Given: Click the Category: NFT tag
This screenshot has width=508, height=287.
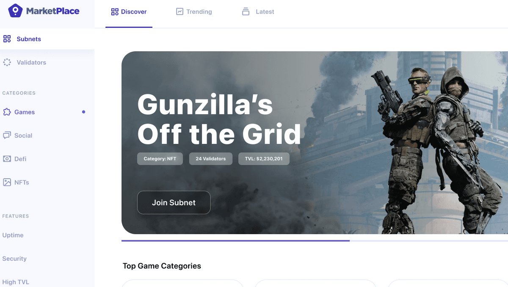Looking at the screenshot, I should 160,159.
